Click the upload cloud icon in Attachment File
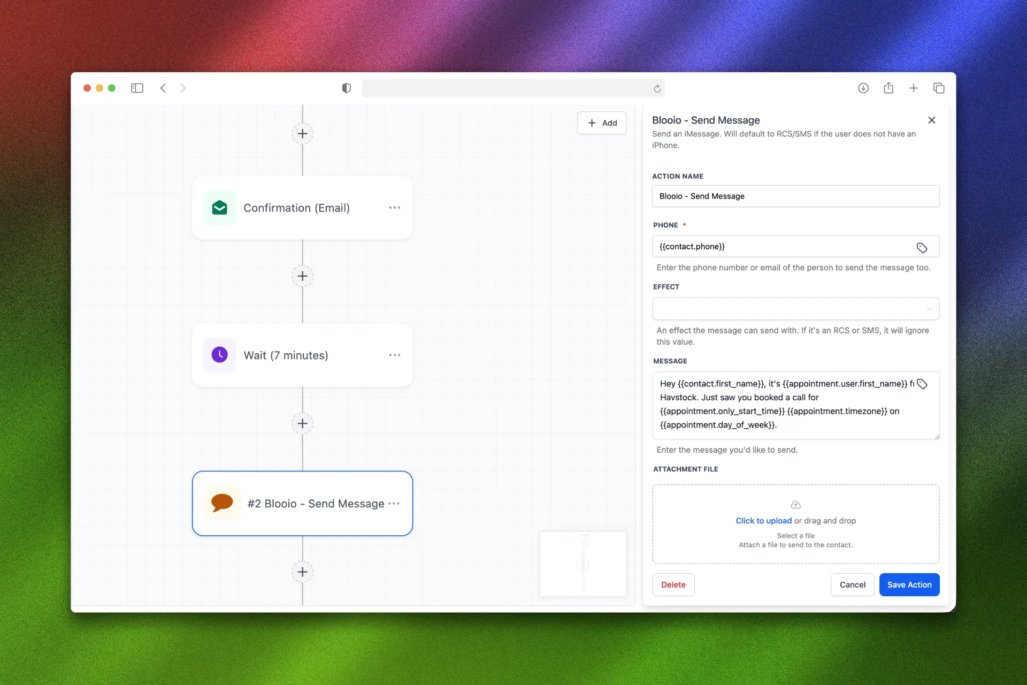 (795, 504)
